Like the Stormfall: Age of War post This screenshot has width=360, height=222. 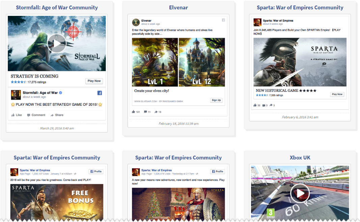(x=17, y=115)
